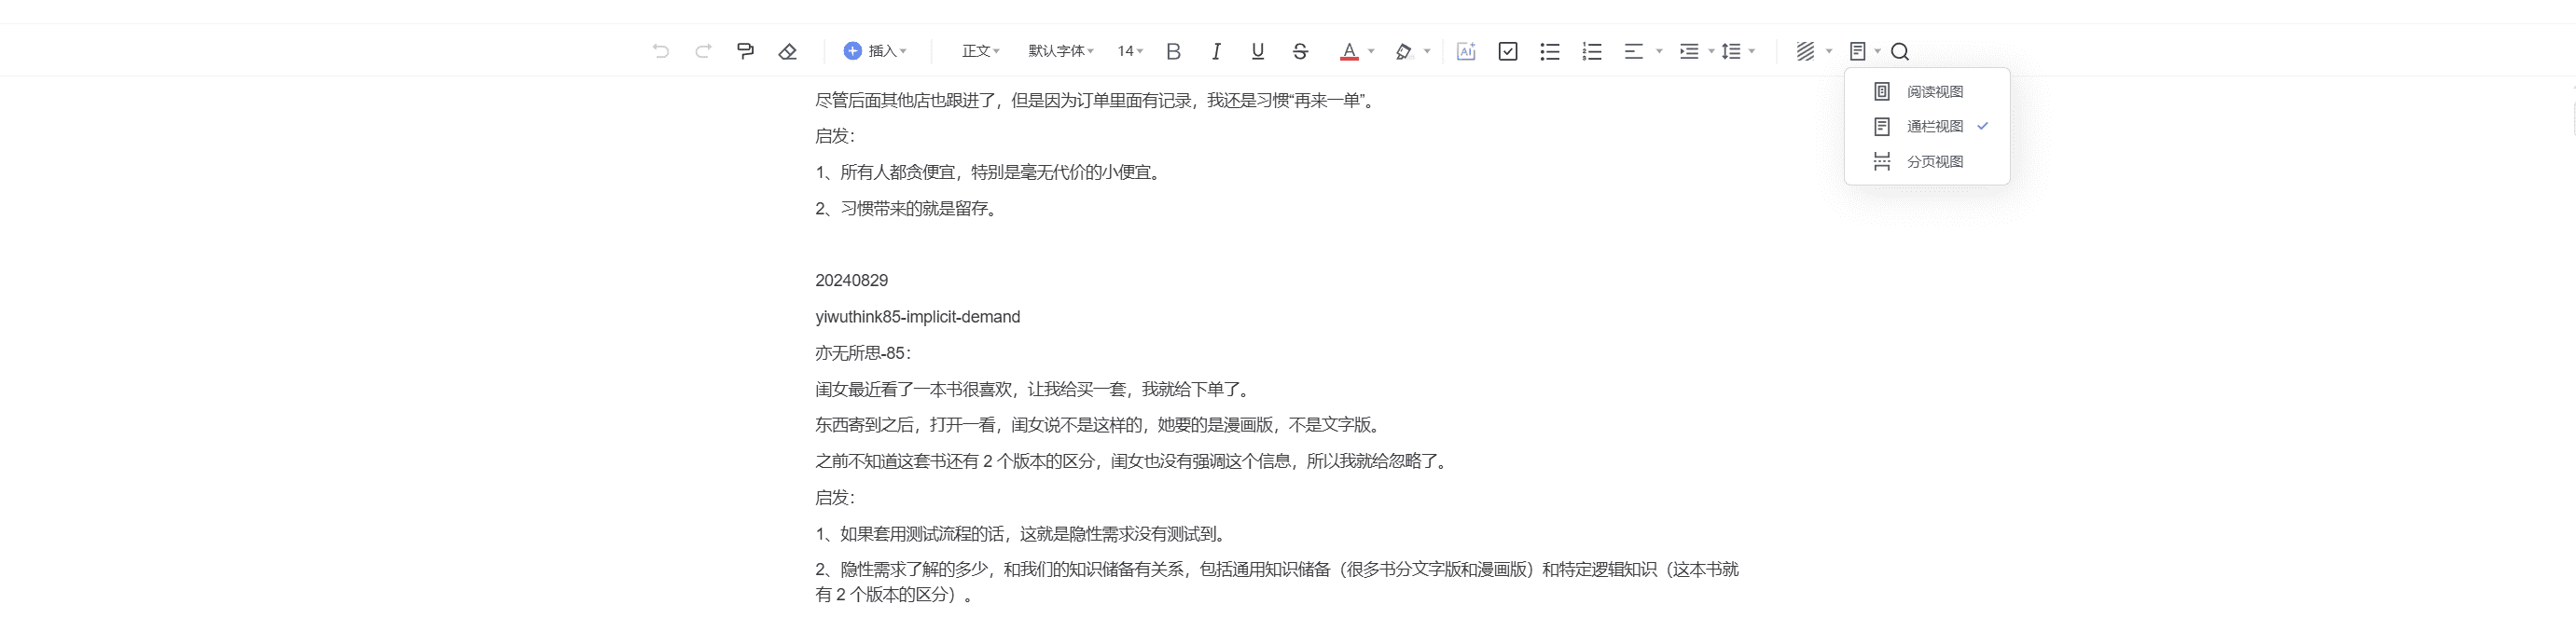
Task: Click the line spacing icon
Action: click(1732, 51)
